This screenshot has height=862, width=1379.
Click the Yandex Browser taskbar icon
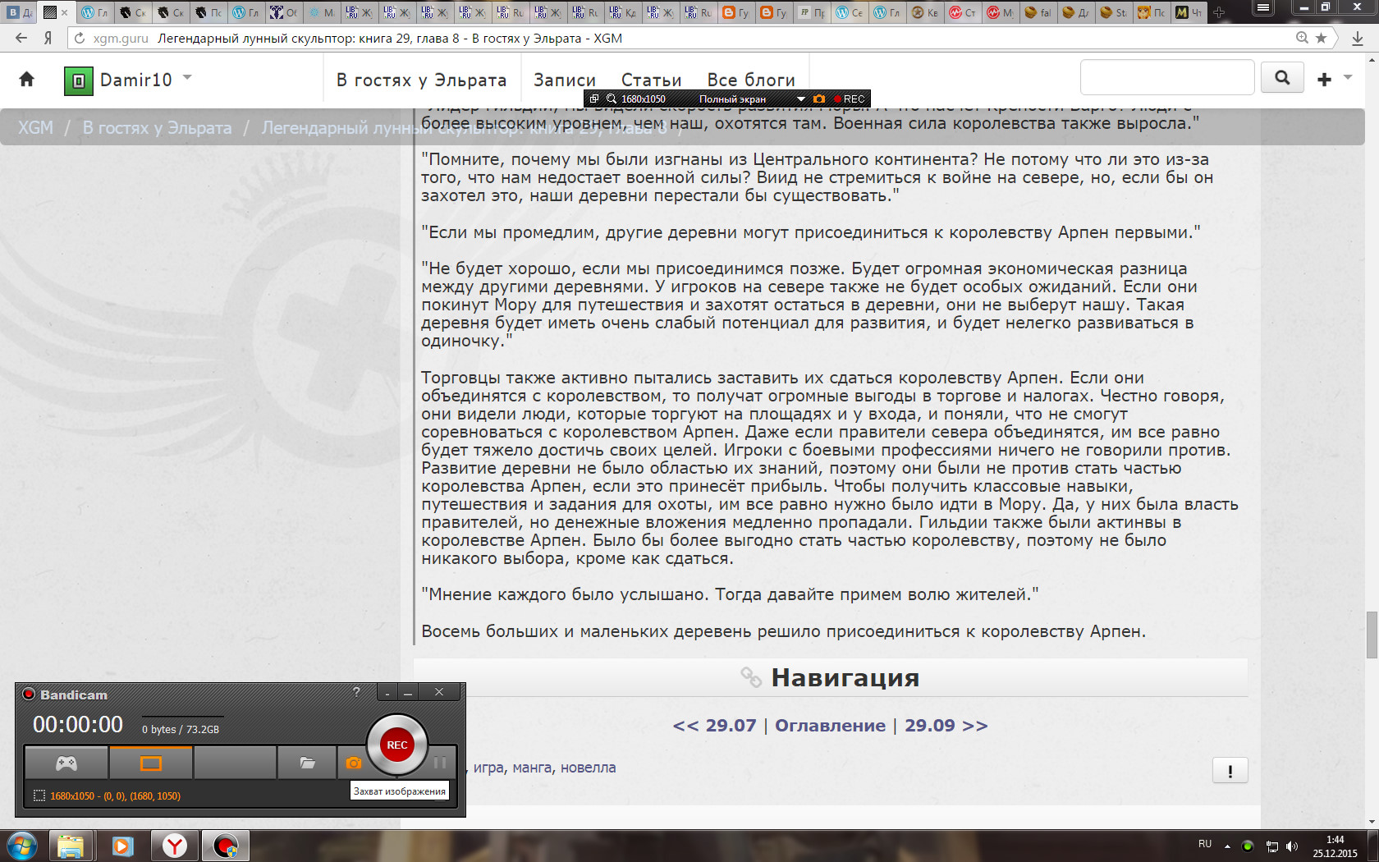click(x=174, y=846)
